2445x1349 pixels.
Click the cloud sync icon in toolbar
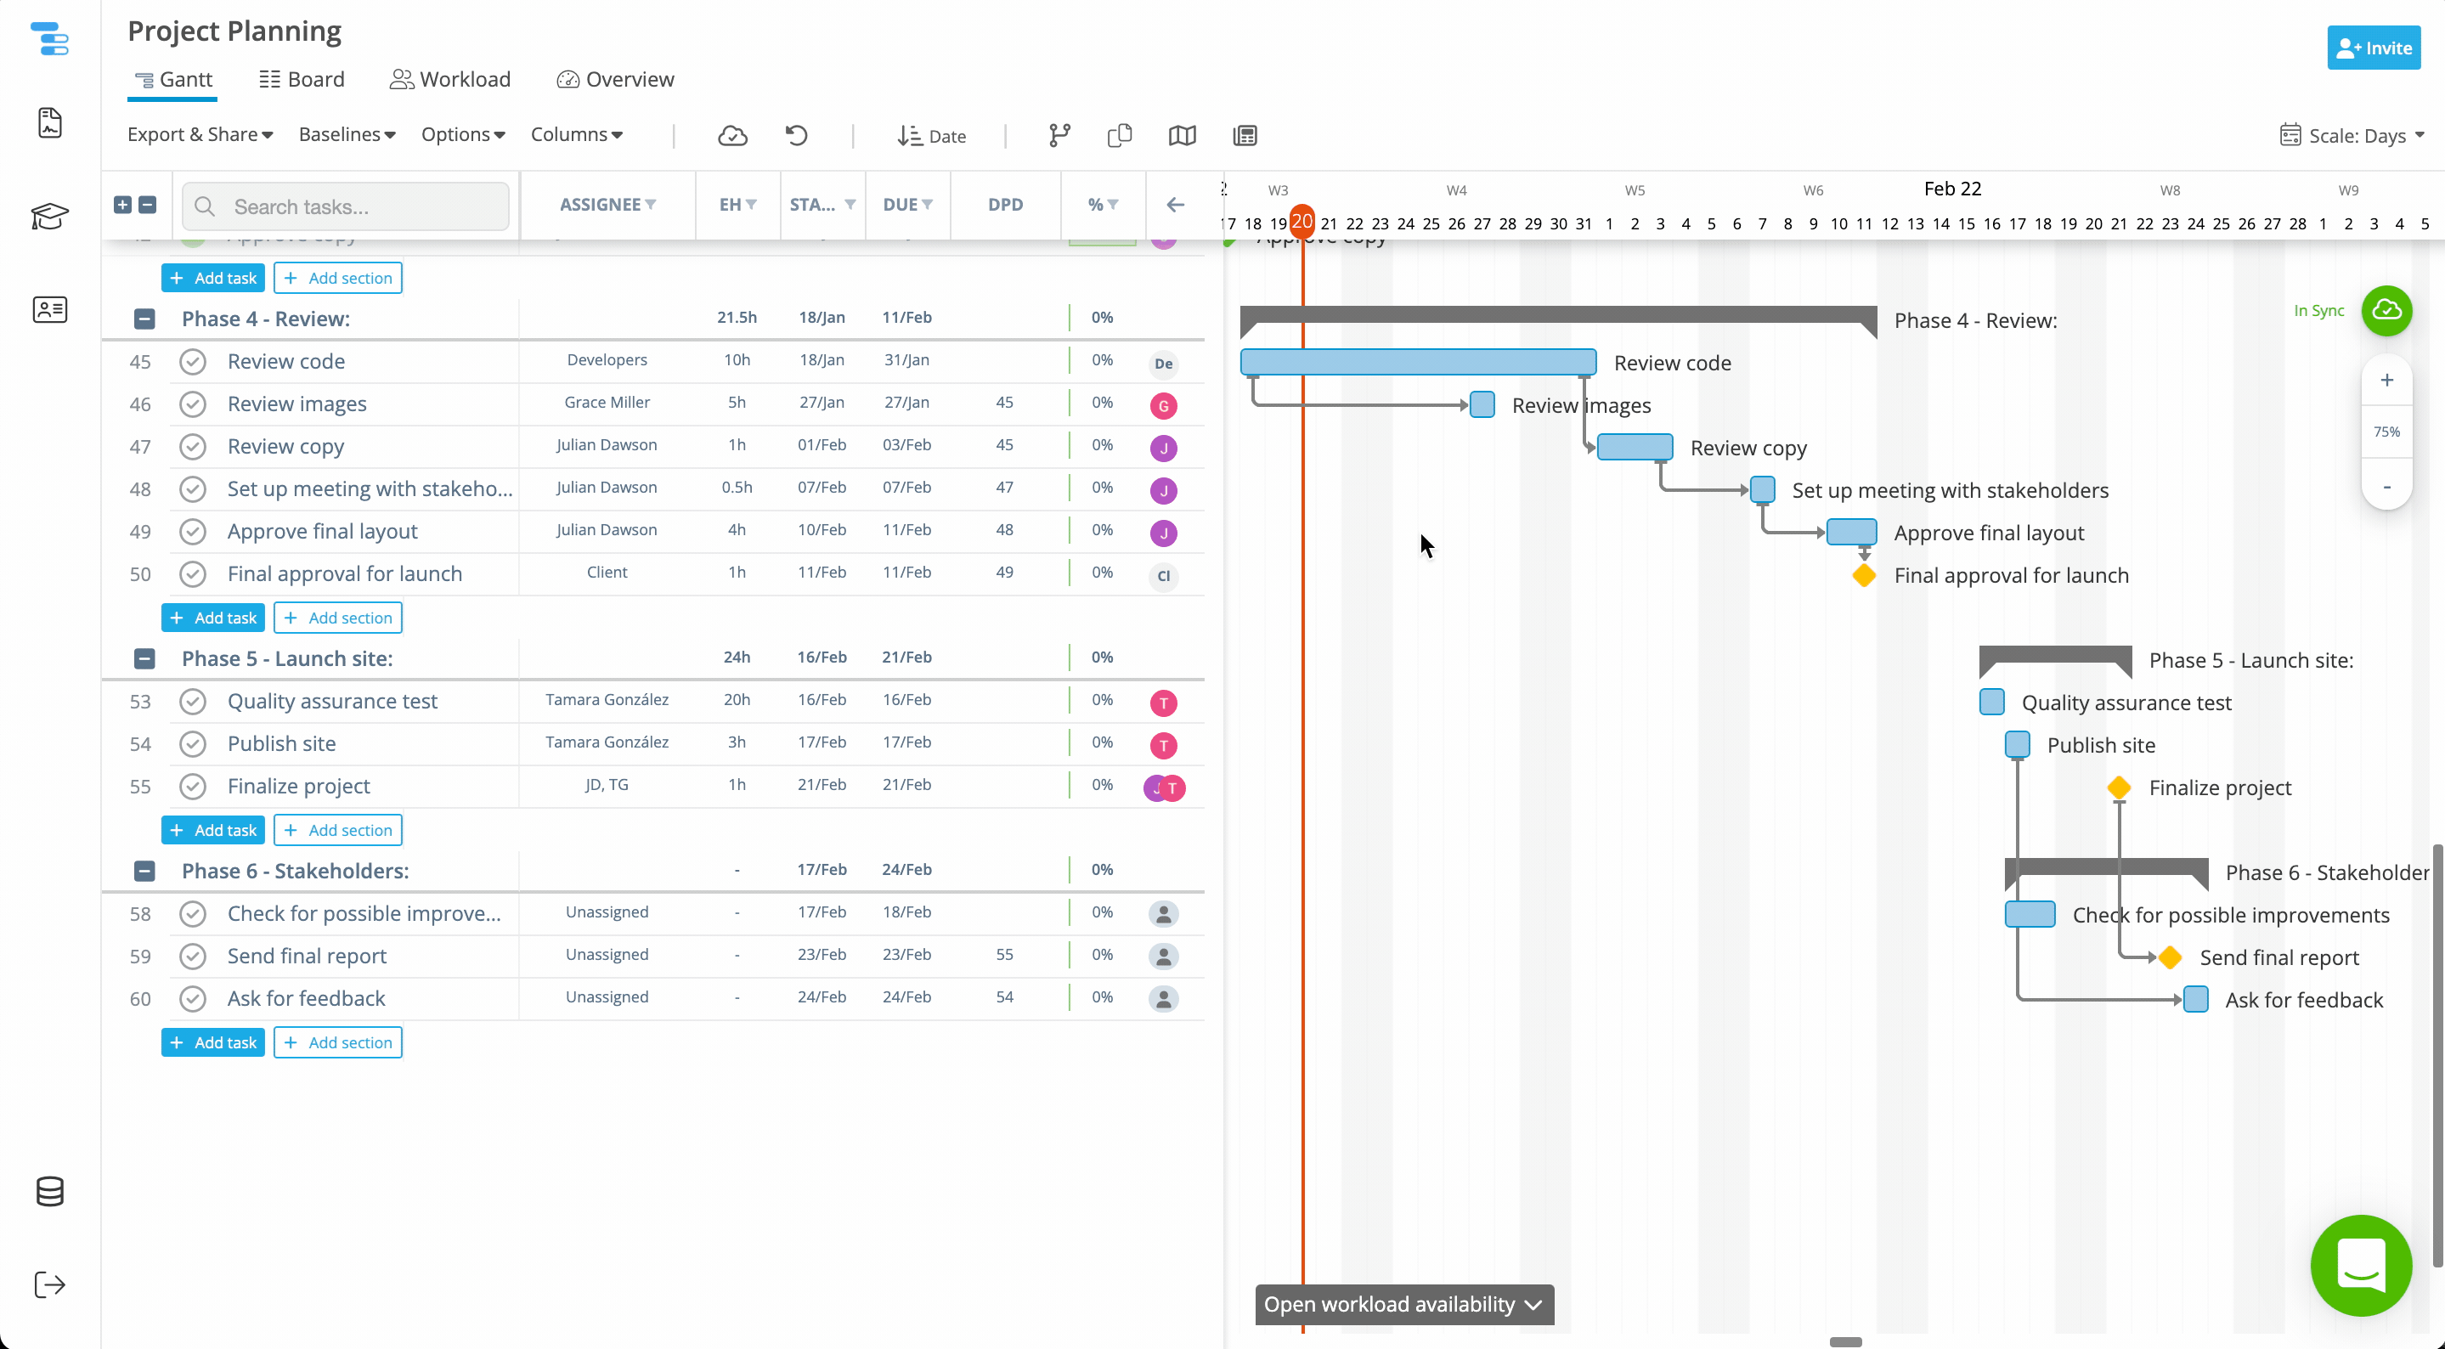coord(731,136)
